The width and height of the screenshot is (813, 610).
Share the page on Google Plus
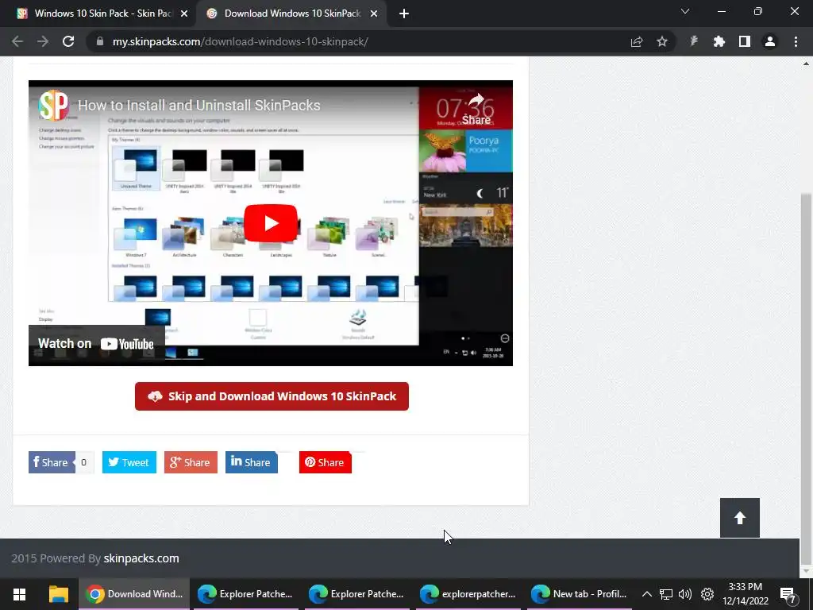point(191,462)
